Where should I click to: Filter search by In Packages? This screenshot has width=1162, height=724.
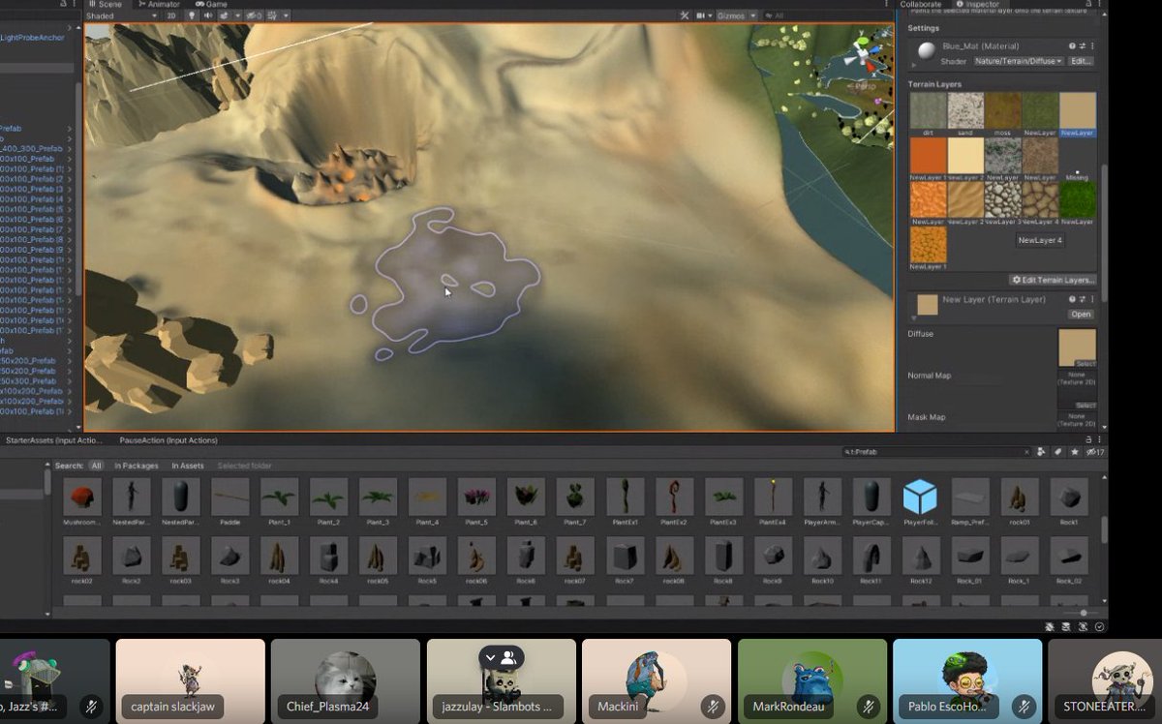coord(137,466)
